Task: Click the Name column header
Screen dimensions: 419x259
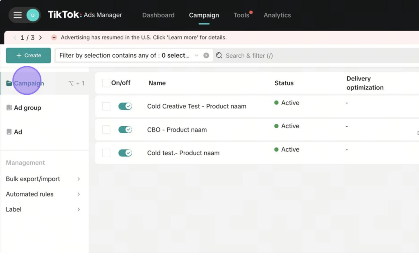Action: [x=157, y=83]
